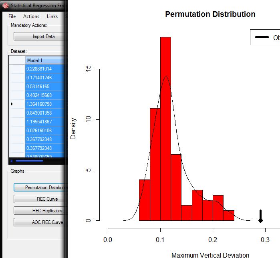
Task: Select the Model 1 column header
Action: click(45, 60)
